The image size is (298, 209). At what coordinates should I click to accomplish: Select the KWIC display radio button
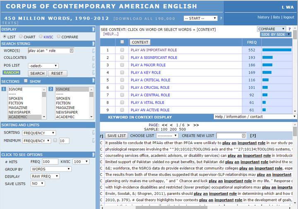click(x=41, y=36)
